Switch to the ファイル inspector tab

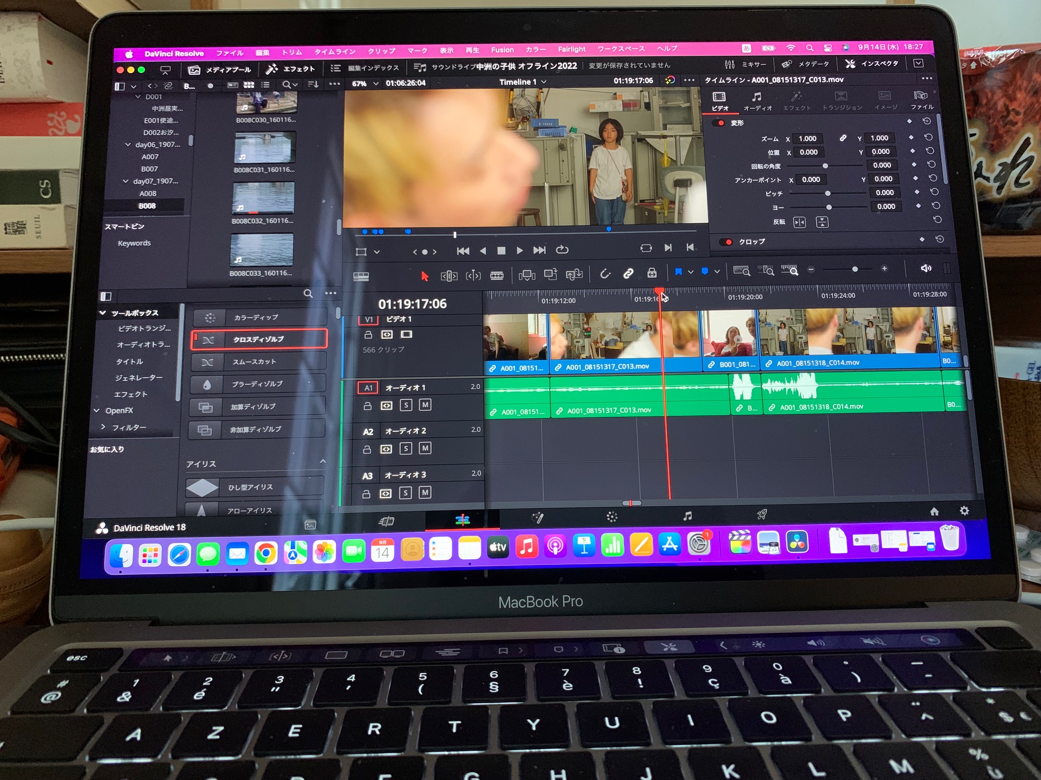click(x=922, y=100)
